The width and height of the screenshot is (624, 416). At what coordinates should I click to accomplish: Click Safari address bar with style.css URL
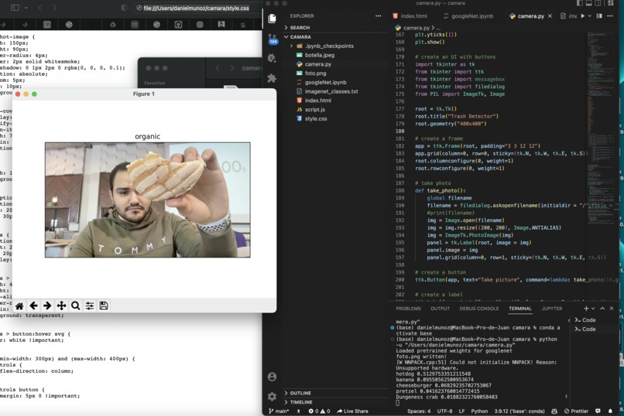(196, 8)
